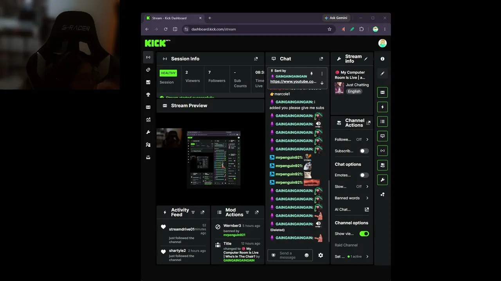The width and height of the screenshot is (501, 281).
Task: Expand Slow mode options
Action: 367,187
